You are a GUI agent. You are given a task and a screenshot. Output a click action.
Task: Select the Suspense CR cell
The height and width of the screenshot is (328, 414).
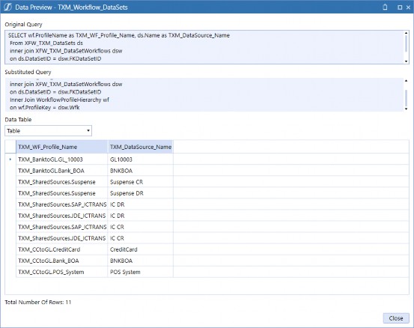(141, 182)
